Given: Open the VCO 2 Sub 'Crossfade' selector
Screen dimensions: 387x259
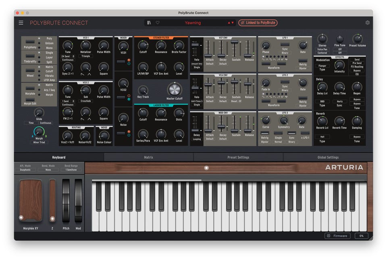Looking at the screenshot, I should pyautogui.click(x=85, y=101).
